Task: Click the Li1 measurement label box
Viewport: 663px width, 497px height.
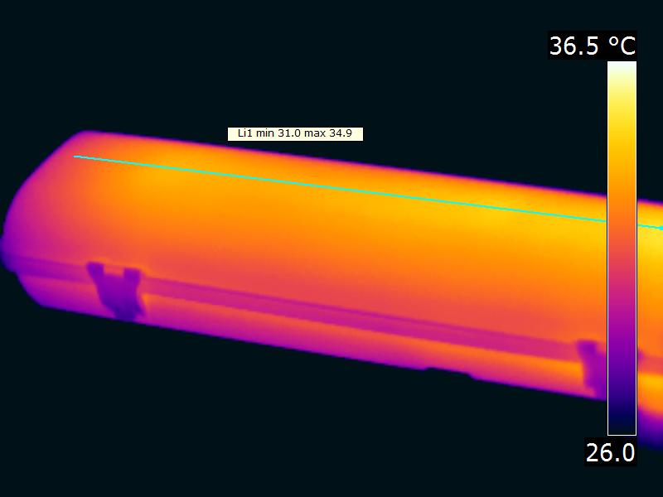Action: pyautogui.click(x=295, y=133)
